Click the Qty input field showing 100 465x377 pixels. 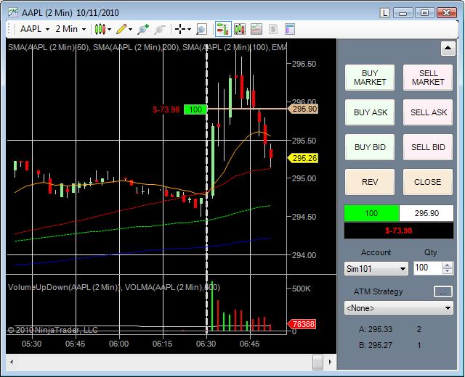pyautogui.click(x=428, y=268)
